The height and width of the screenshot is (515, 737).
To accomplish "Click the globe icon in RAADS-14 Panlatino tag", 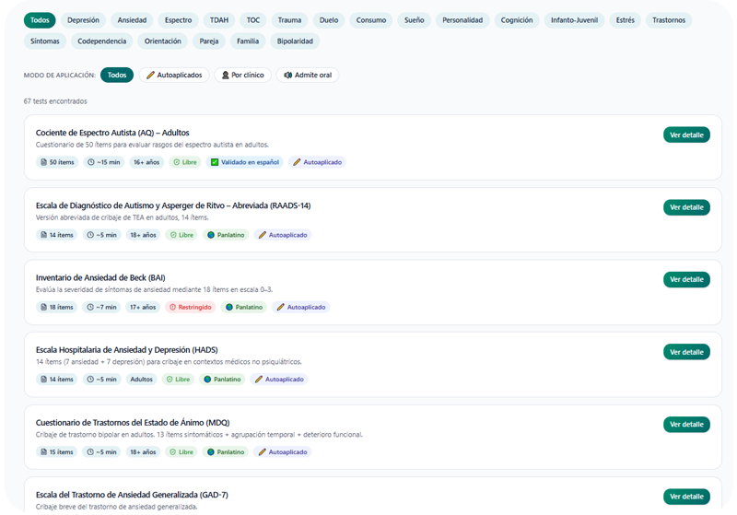I will click(211, 235).
